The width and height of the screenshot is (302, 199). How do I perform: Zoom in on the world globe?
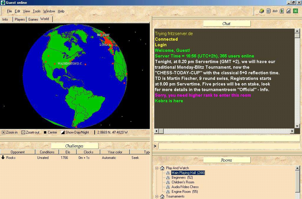(10, 132)
